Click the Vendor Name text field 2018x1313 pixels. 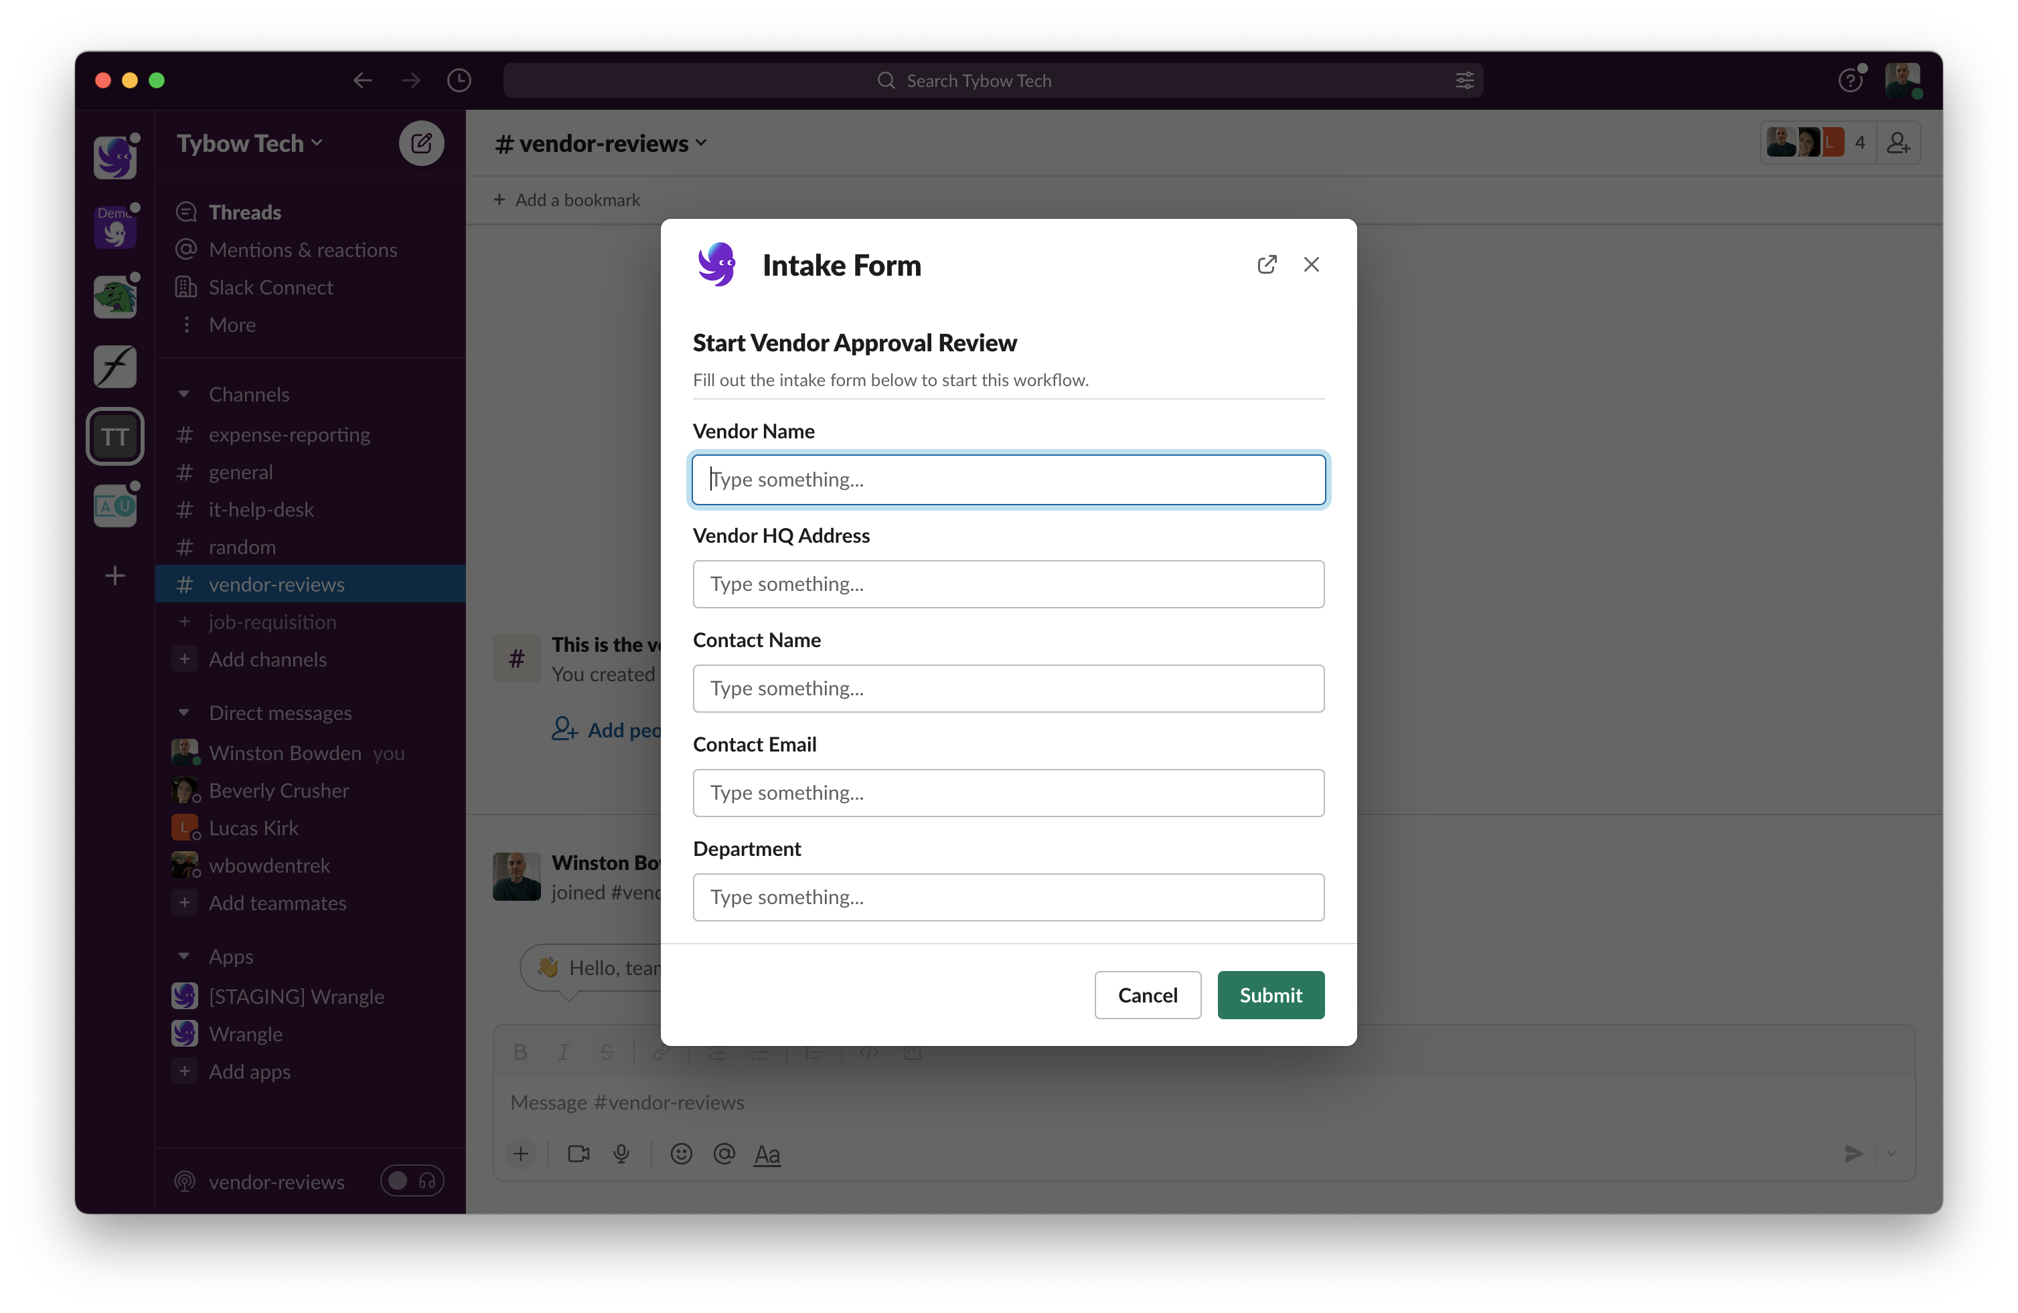pos(1008,479)
